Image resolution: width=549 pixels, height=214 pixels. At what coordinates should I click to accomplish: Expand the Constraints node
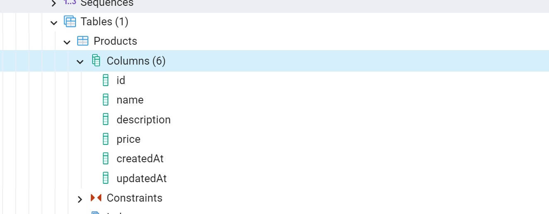coord(80,199)
